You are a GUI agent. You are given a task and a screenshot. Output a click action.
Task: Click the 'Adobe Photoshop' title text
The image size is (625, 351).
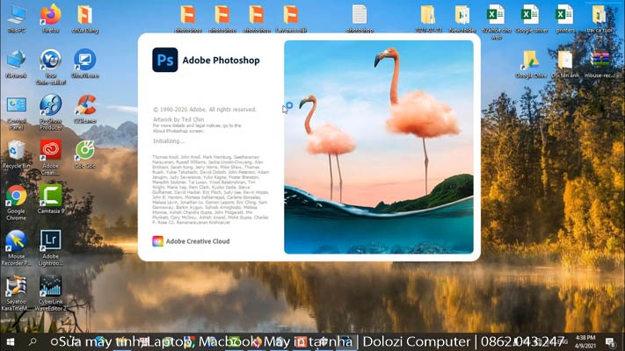pyautogui.click(x=221, y=60)
